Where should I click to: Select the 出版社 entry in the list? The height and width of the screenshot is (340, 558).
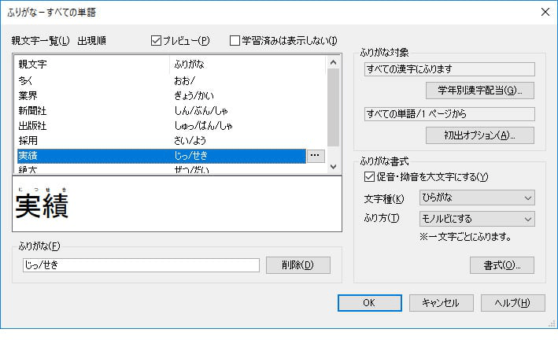click(x=94, y=126)
